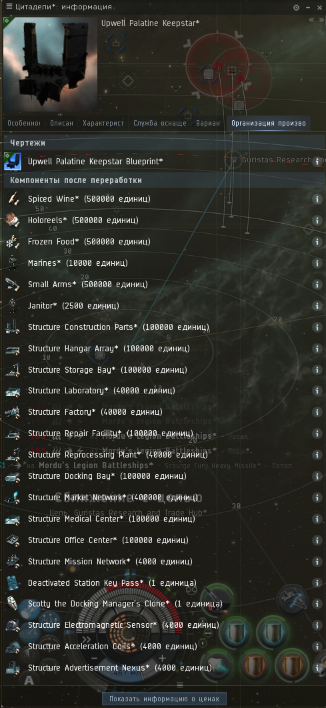Click the Frozen Food item icon
This screenshot has width=326, height=708.
pos(13,242)
